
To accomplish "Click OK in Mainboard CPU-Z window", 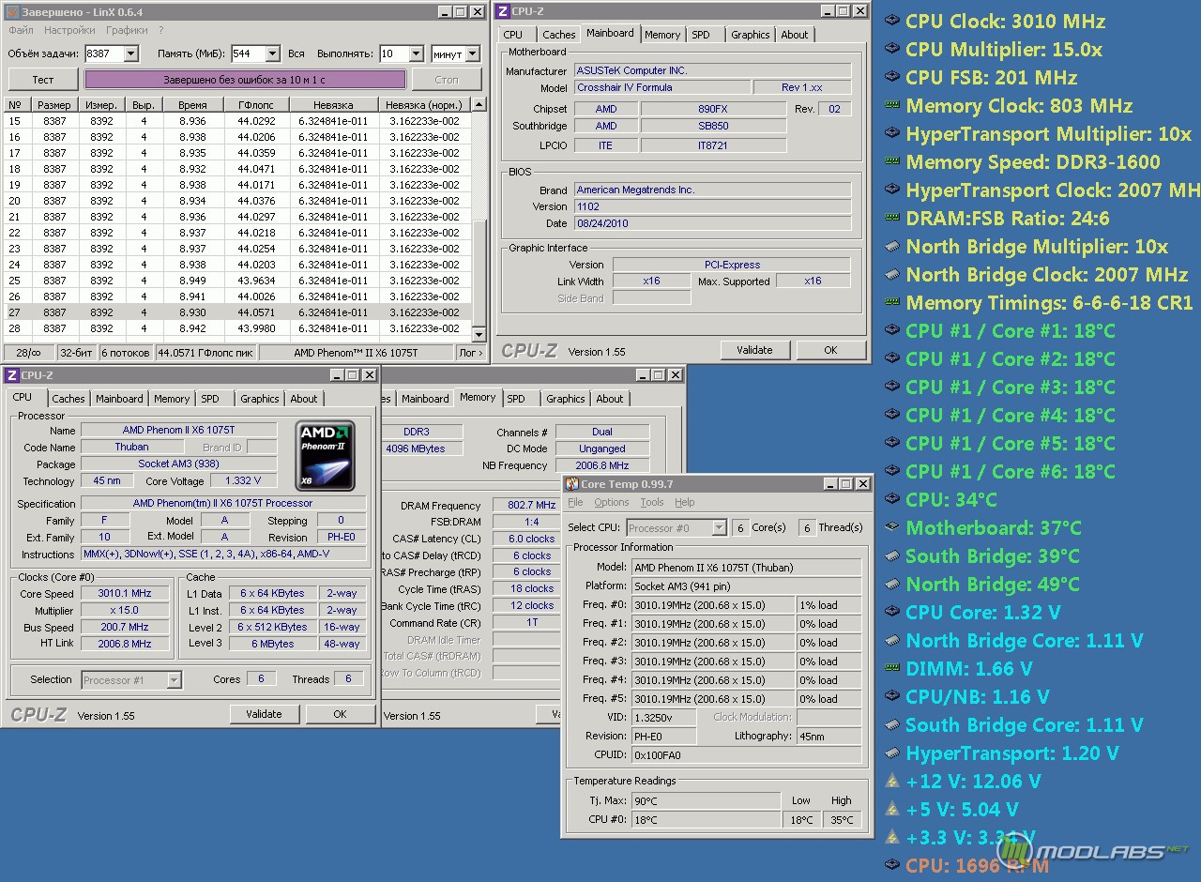I will coord(830,350).
